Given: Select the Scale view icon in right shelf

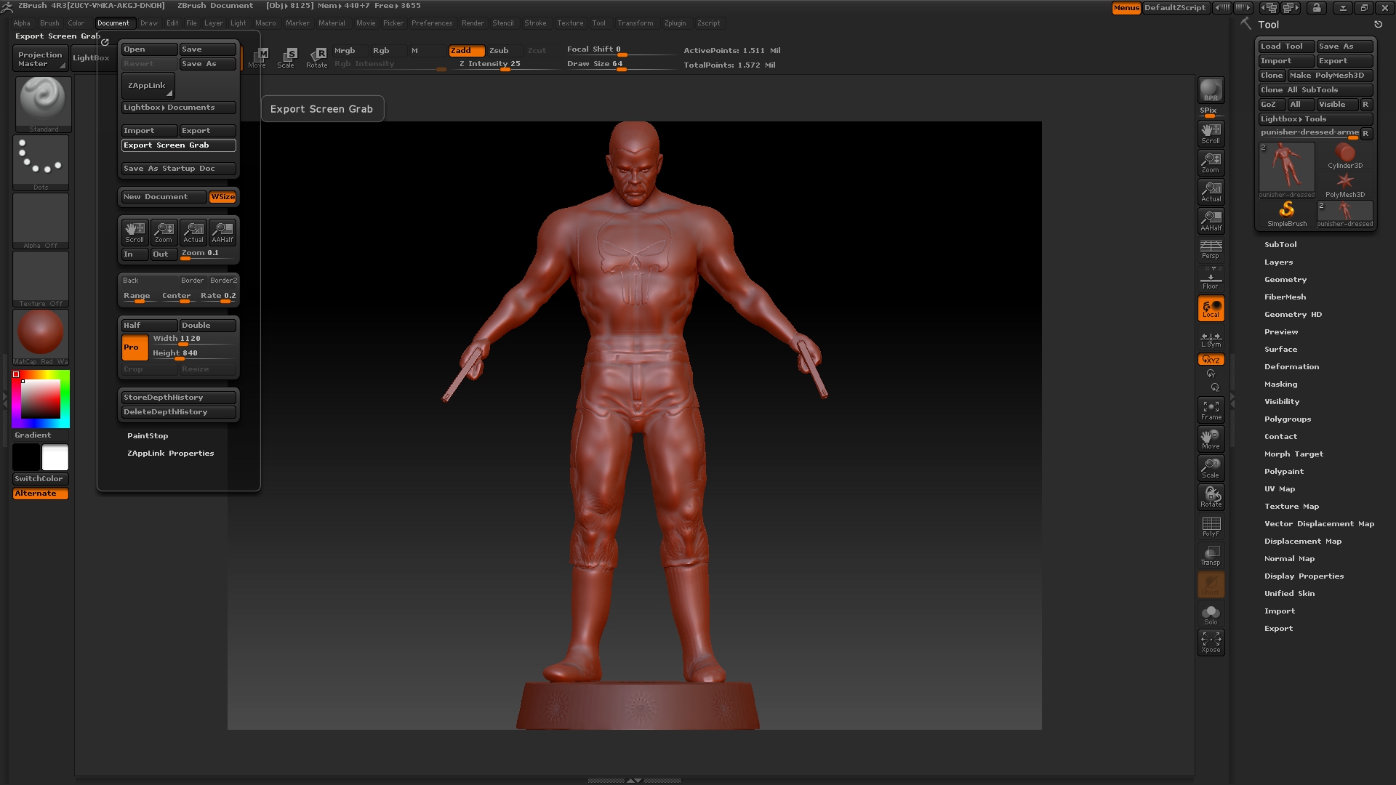Looking at the screenshot, I should point(1211,468).
